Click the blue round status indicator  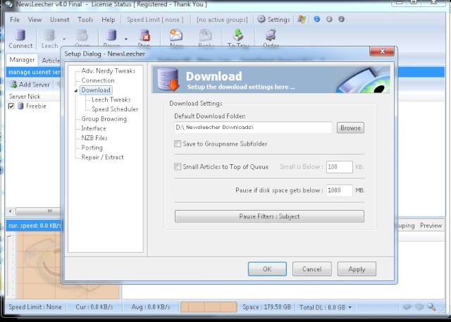316,19
